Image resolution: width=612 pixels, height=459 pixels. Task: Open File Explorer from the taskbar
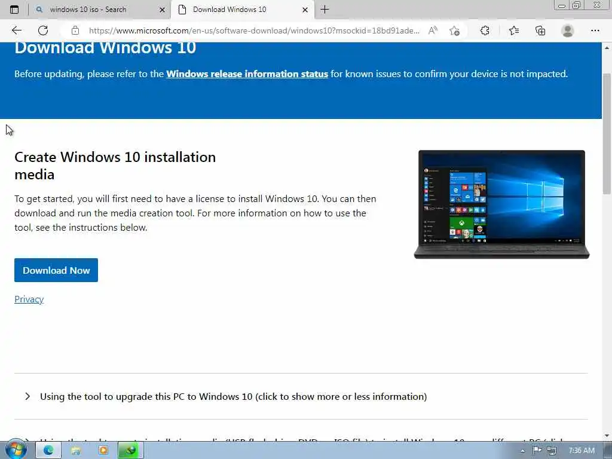(76, 451)
